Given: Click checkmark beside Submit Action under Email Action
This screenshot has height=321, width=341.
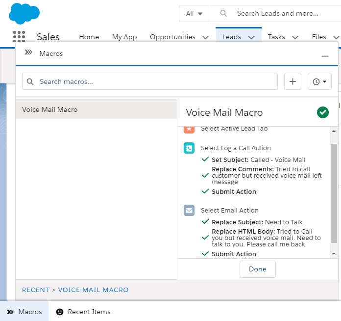Looking at the screenshot, I should coord(205,253).
